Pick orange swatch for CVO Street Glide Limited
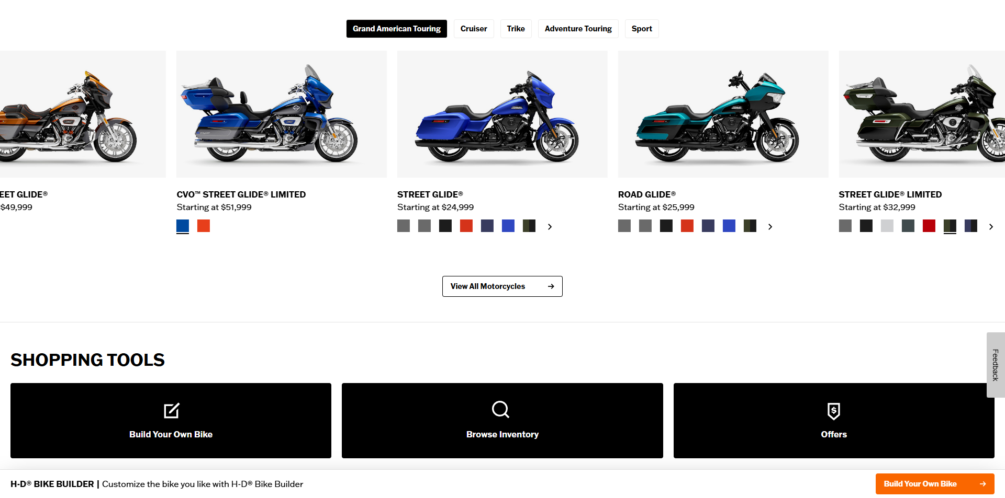Screen dimensions: 1005x498 [204, 226]
